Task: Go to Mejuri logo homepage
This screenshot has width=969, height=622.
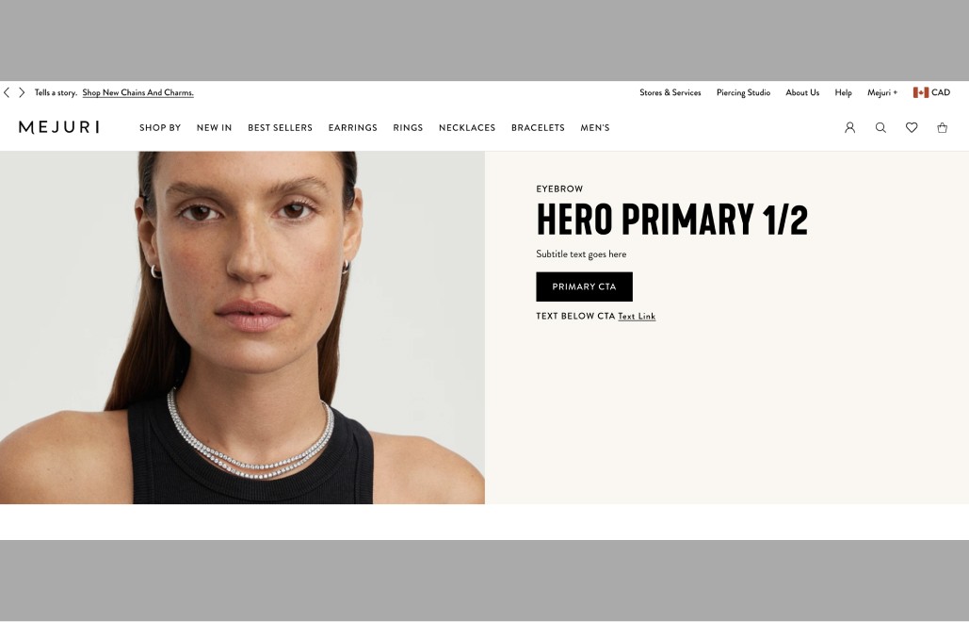Action: pyautogui.click(x=58, y=127)
